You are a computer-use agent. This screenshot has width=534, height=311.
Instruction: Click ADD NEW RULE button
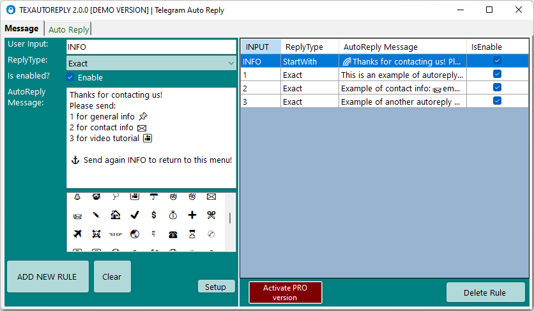pyautogui.click(x=47, y=277)
